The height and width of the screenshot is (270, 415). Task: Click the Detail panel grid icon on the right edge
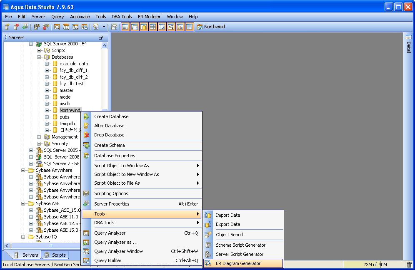[x=409, y=37]
